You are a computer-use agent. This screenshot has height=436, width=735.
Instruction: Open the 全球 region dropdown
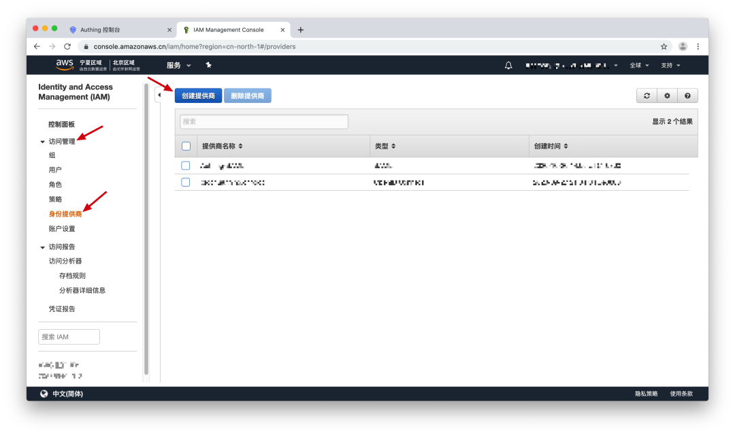point(639,65)
